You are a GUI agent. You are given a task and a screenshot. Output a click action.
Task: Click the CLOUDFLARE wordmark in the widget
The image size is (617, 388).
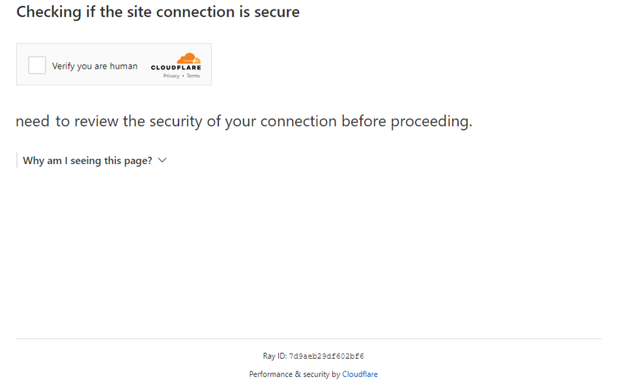point(176,68)
